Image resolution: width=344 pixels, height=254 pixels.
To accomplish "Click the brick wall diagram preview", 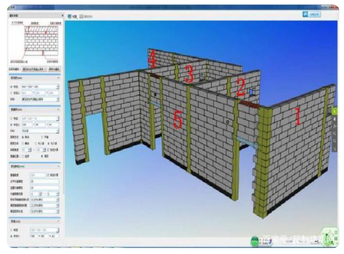I will coord(35,41).
